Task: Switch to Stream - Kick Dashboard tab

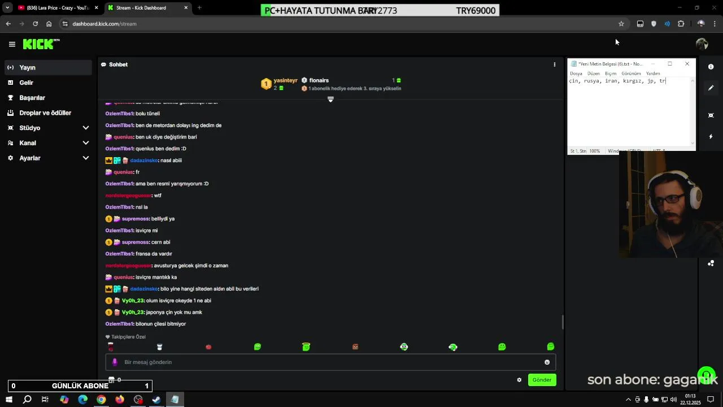Action: pyautogui.click(x=148, y=8)
